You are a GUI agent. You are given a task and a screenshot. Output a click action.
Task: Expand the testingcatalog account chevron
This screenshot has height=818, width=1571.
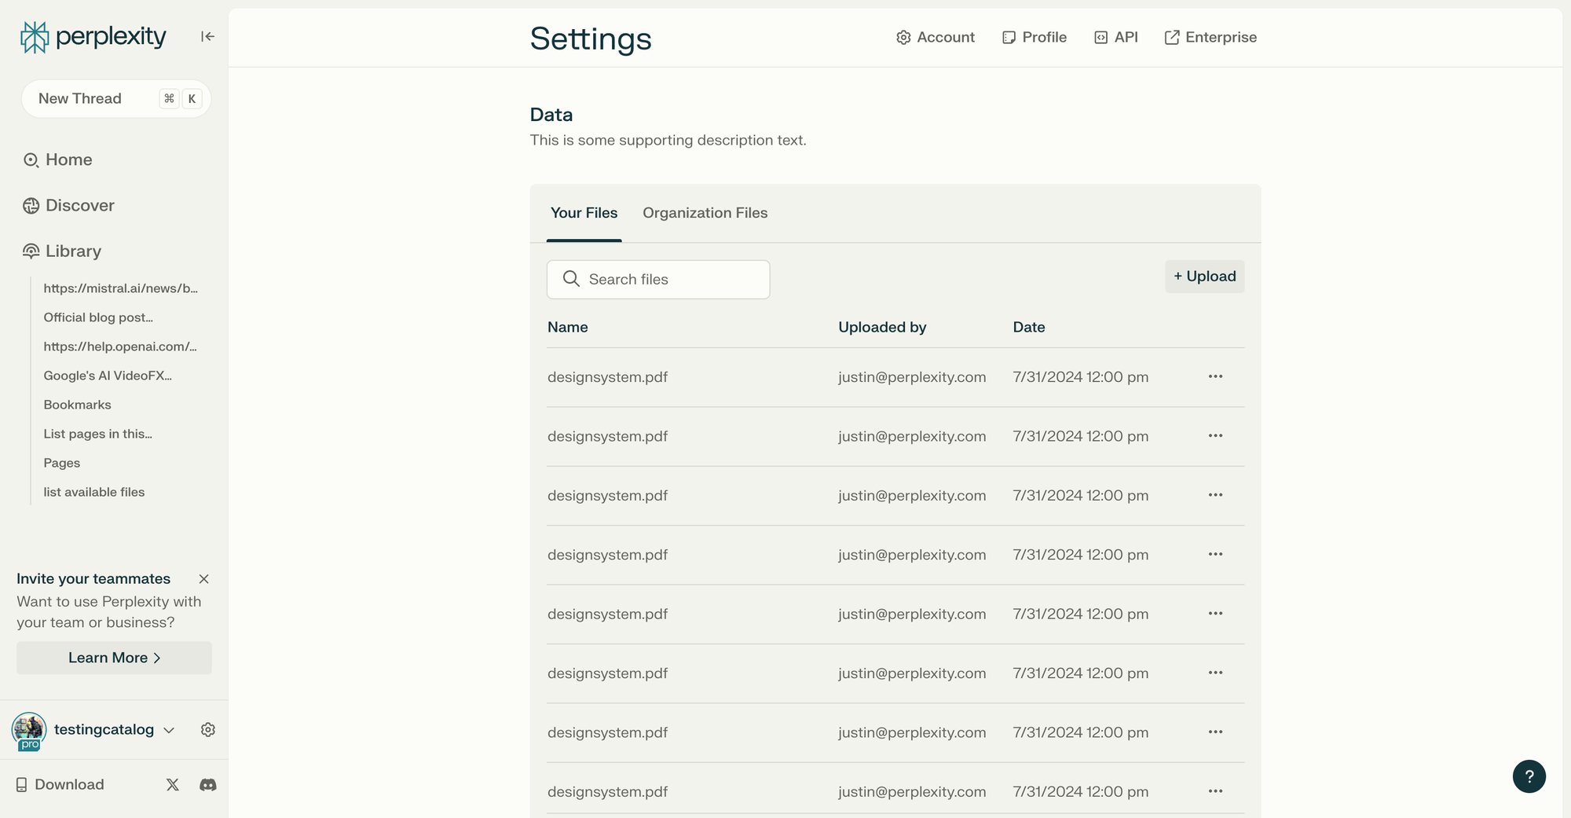[x=169, y=730]
